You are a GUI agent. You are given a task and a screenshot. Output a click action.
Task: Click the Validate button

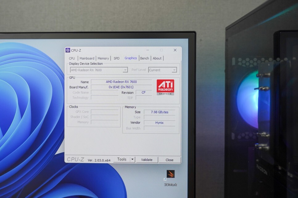pos(147,160)
